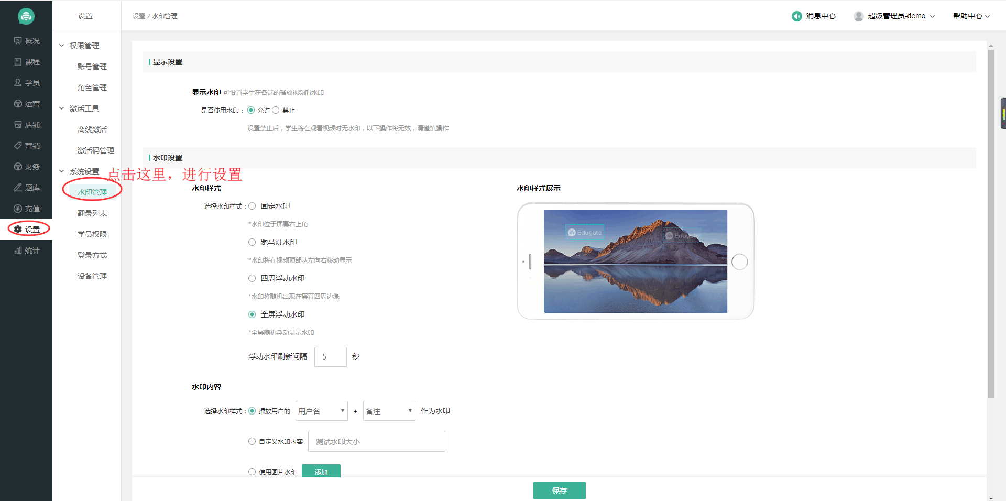This screenshot has height=501, width=1006.
Task: Go to 设备管理 menu item
Action: 92,276
